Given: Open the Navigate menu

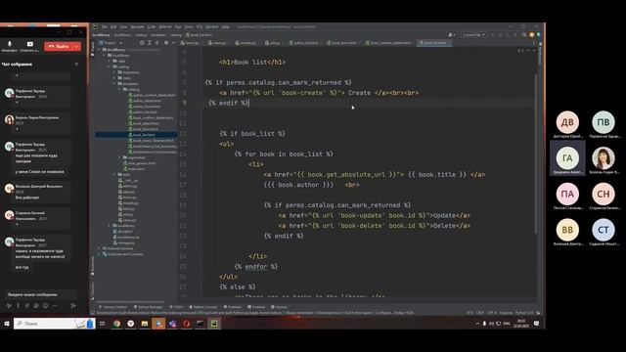Looking at the screenshot, I should coord(137,26).
